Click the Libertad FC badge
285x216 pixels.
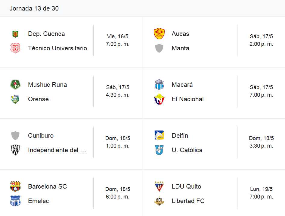[159, 201]
